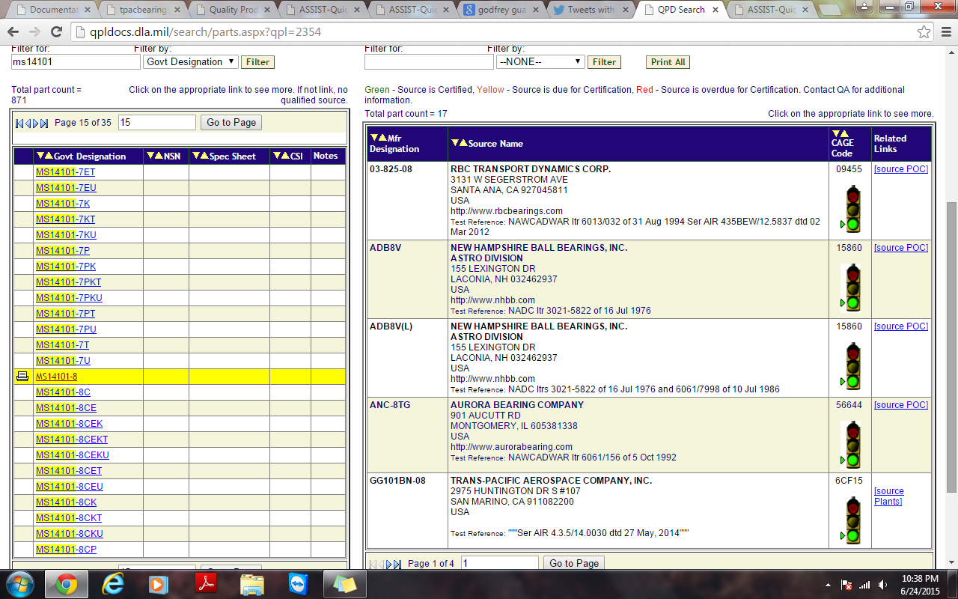This screenshot has height=599, width=958.
Task: Click the page number field showing 15
Action: point(157,123)
